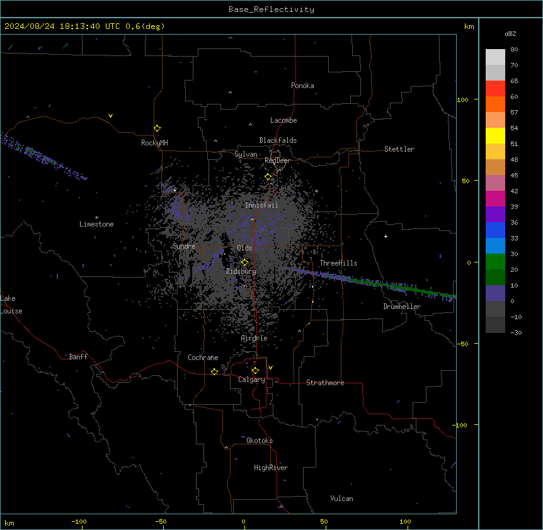The height and width of the screenshot is (530, 543).
Task: Pick the blue 33-36 dBZ legend color
Action: 495,230
